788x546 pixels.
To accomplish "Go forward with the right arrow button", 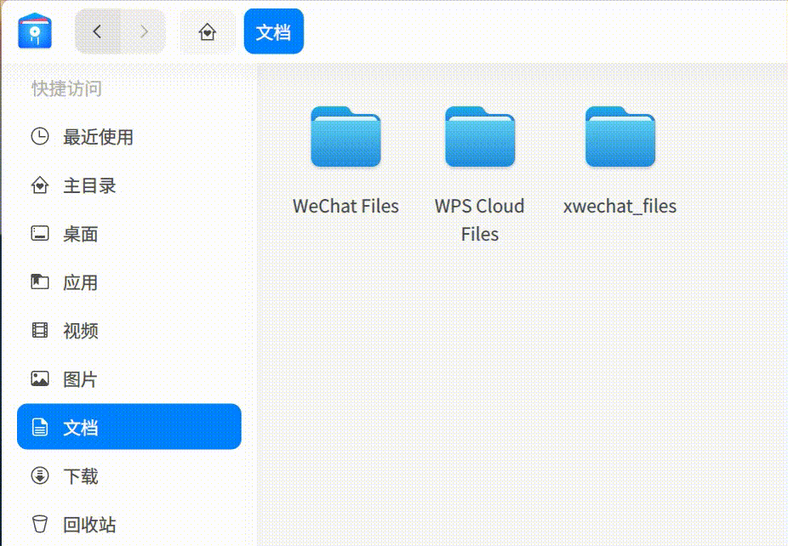I will pos(144,31).
